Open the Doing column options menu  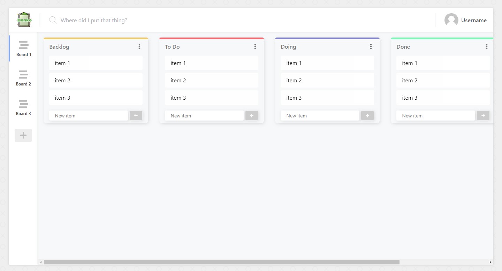coord(371,47)
